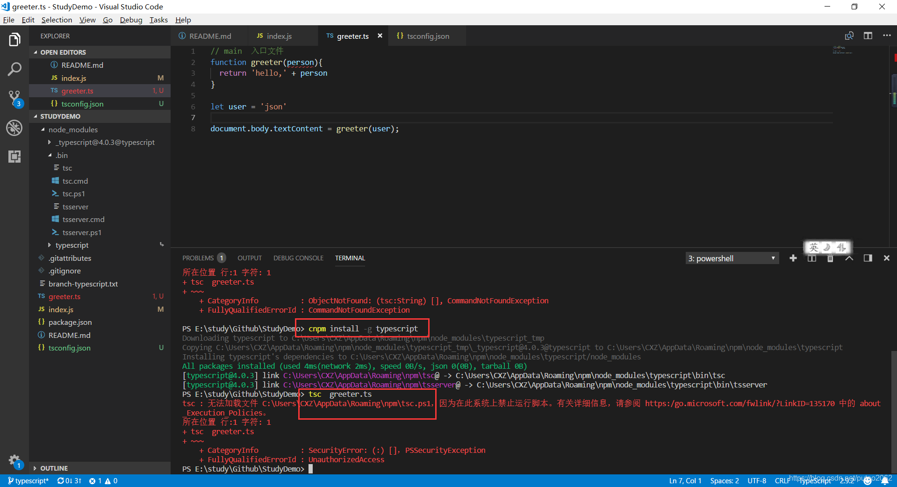The width and height of the screenshot is (897, 487).
Task: Synchronize changes from the status bar
Action: 69,481
